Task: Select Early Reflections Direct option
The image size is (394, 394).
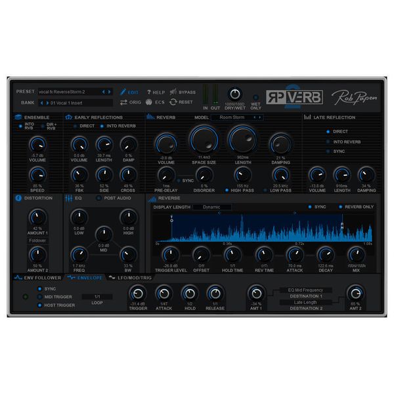Action: 75,126
